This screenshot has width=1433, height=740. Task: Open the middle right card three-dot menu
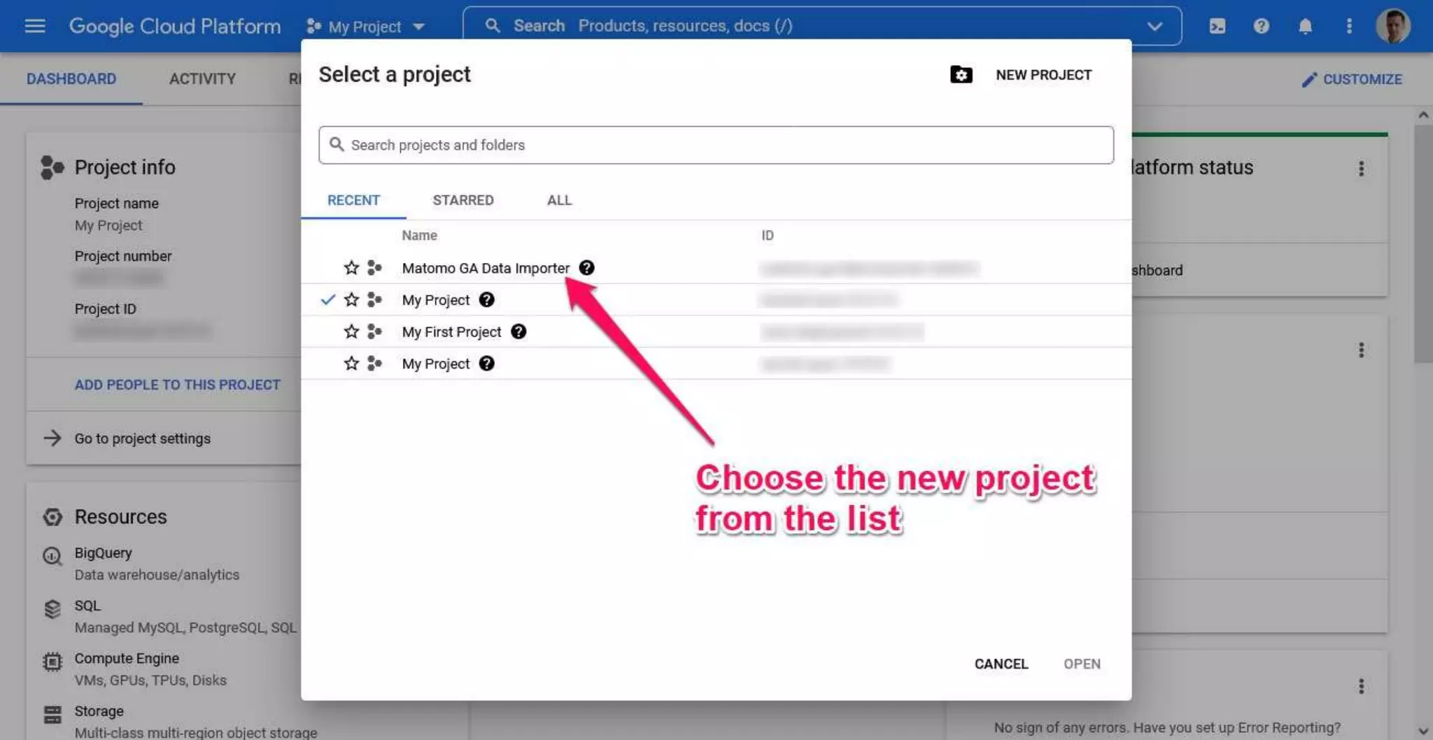click(1361, 350)
